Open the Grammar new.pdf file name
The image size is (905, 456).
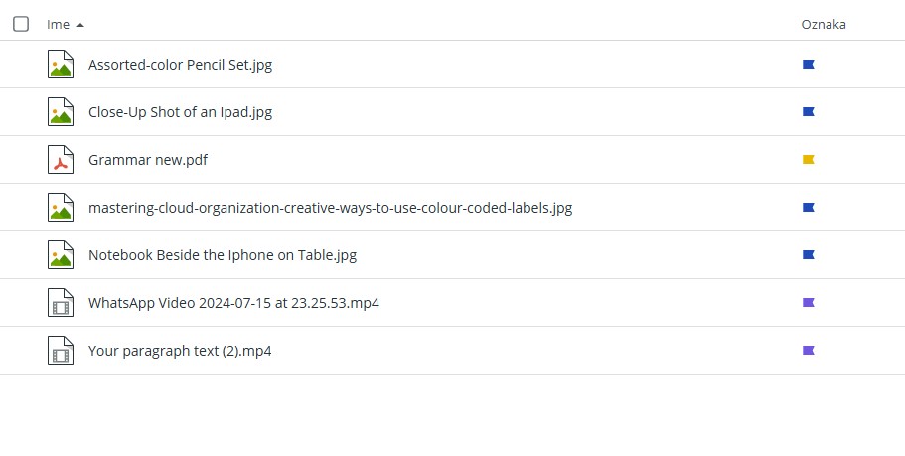pos(148,160)
